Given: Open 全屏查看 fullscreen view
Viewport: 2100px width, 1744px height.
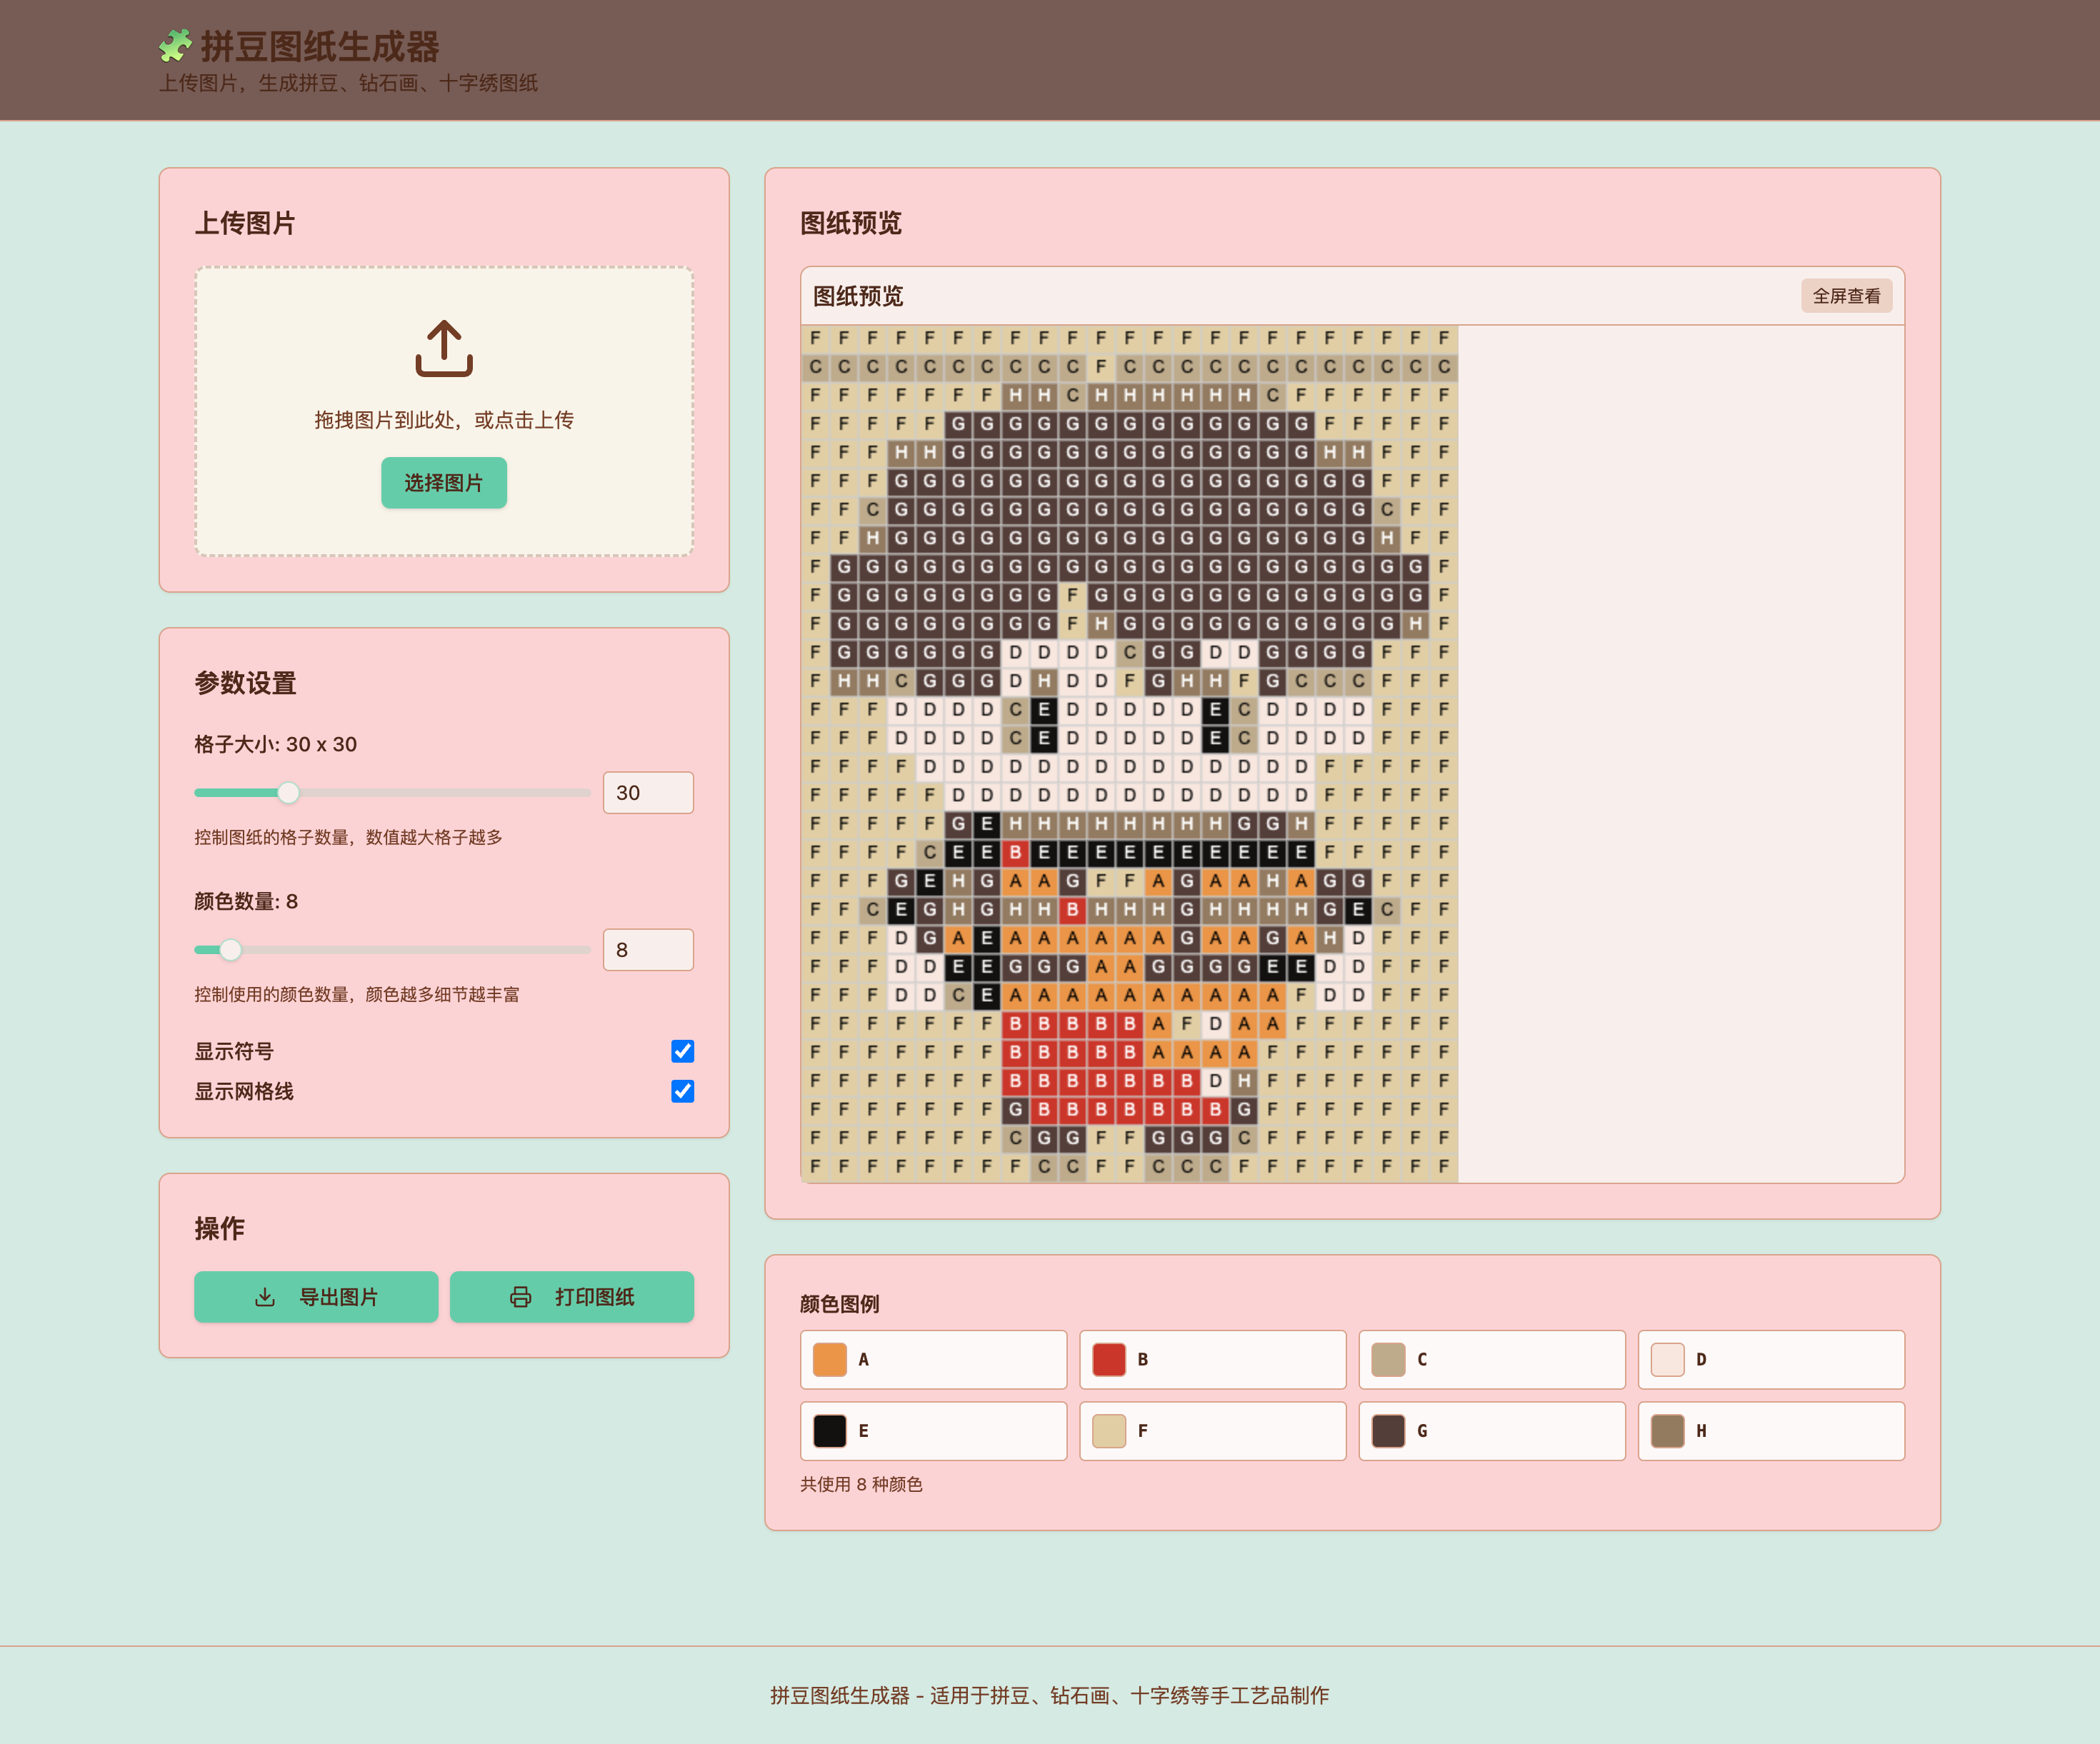Looking at the screenshot, I should click(1846, 296).
